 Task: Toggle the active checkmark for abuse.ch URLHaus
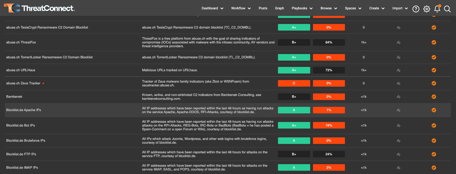pyautogui.click(x=434, y=70)
